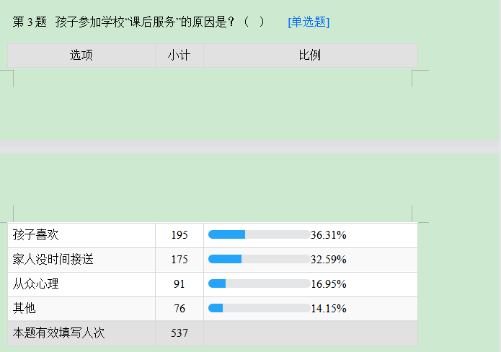Click the 16.95% progress bar
The height and width of the screenshot is (352, 501).
click(259, 283)
